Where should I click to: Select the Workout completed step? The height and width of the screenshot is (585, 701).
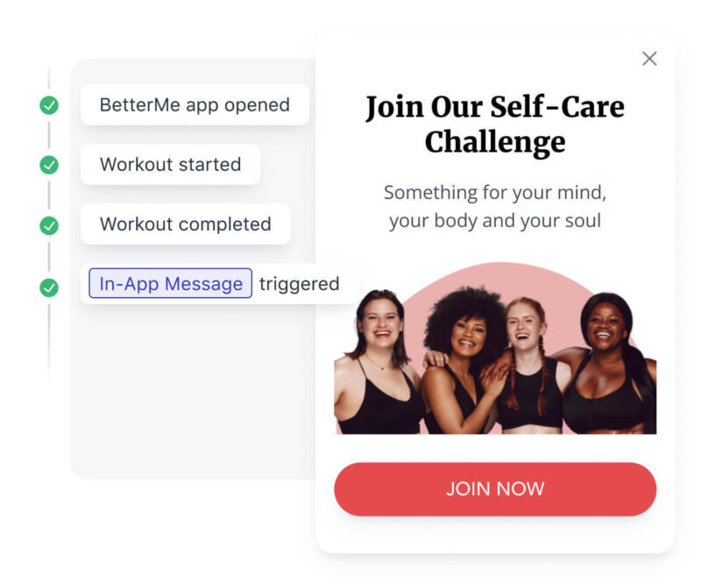(x=186, y=224)
